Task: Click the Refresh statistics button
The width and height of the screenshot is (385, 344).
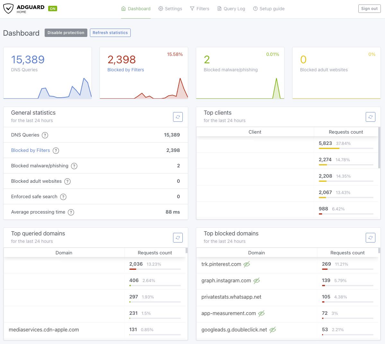Action: tap(110, 33)
